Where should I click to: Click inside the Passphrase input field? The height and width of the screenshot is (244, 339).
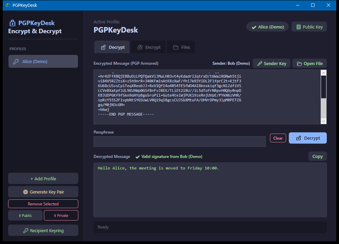click(179, 141)
